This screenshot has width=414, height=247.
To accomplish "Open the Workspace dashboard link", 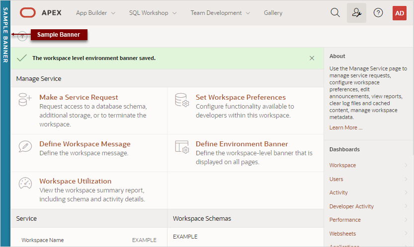I will pos(342,165).
